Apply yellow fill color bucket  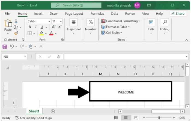point(41,33)
